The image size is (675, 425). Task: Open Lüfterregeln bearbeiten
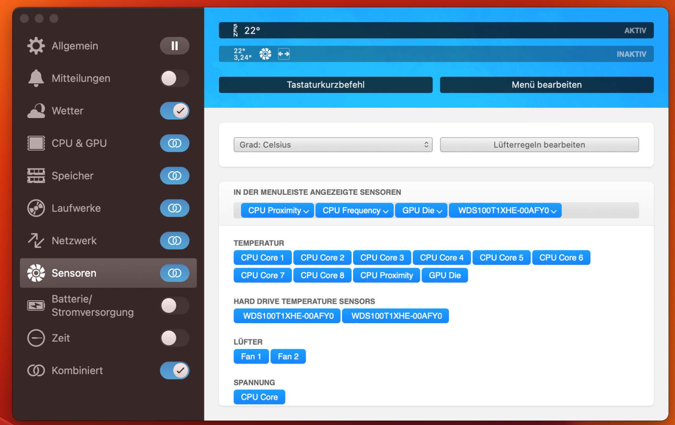539,145
